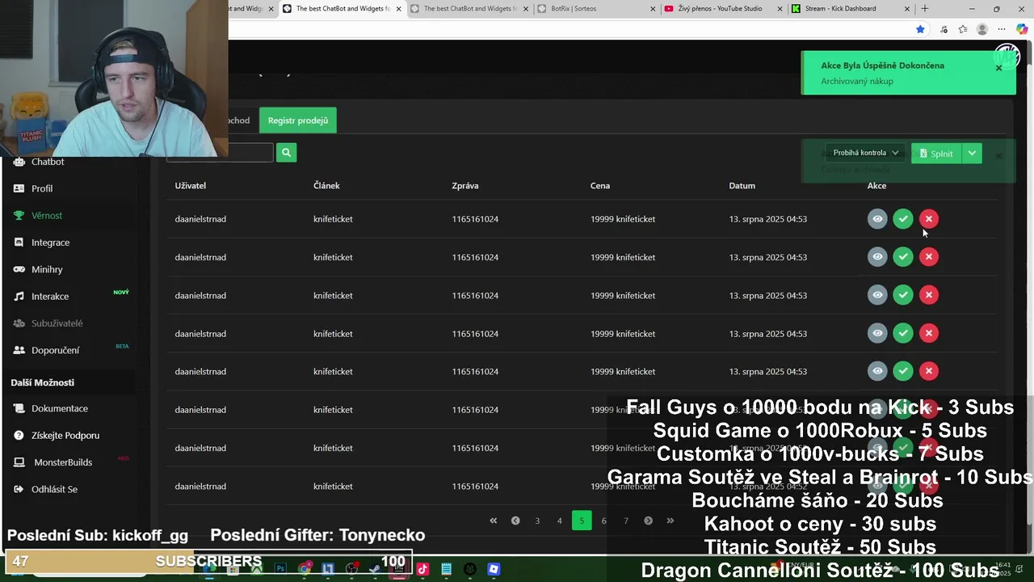Open TikTok from the taskbar
1034x582 pixels.
point(422,569)
